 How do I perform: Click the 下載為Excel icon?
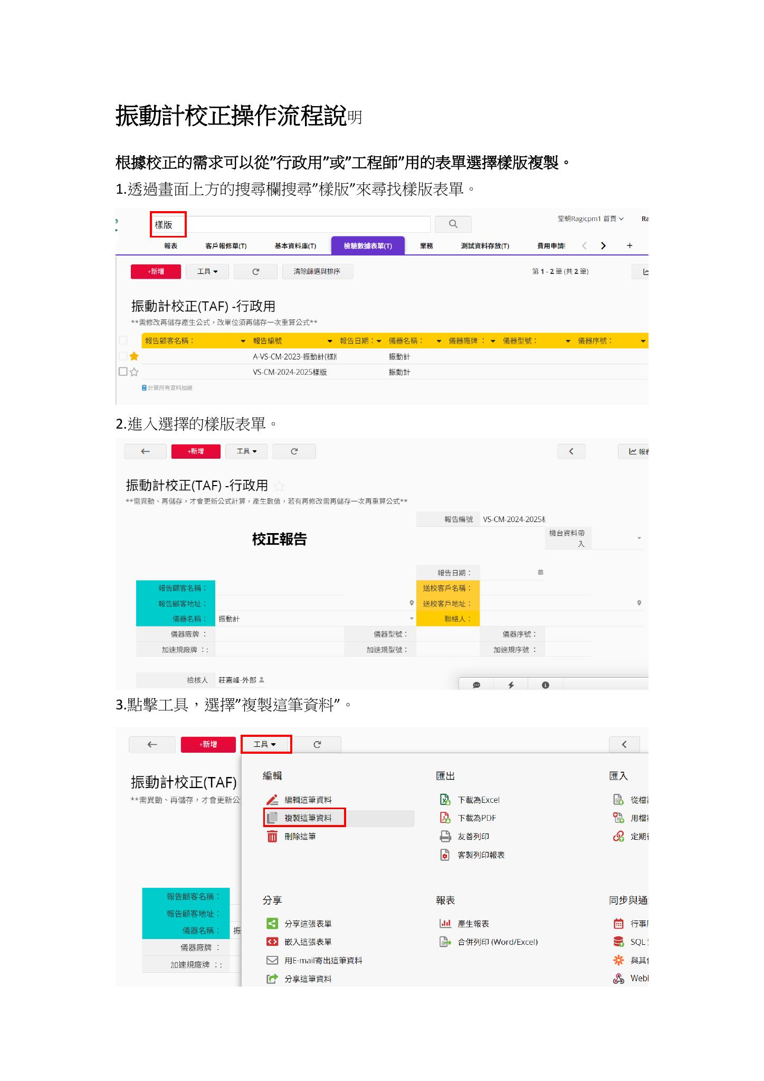[x=445, y=800]
